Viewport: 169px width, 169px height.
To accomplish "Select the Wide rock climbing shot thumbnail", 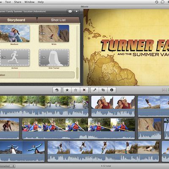I will coord(54,33).
